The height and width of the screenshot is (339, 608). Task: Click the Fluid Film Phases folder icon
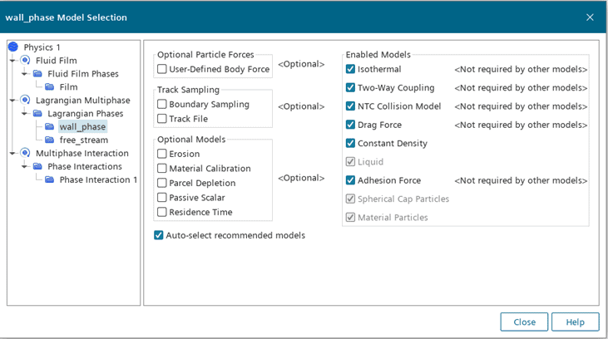point(37,74)
